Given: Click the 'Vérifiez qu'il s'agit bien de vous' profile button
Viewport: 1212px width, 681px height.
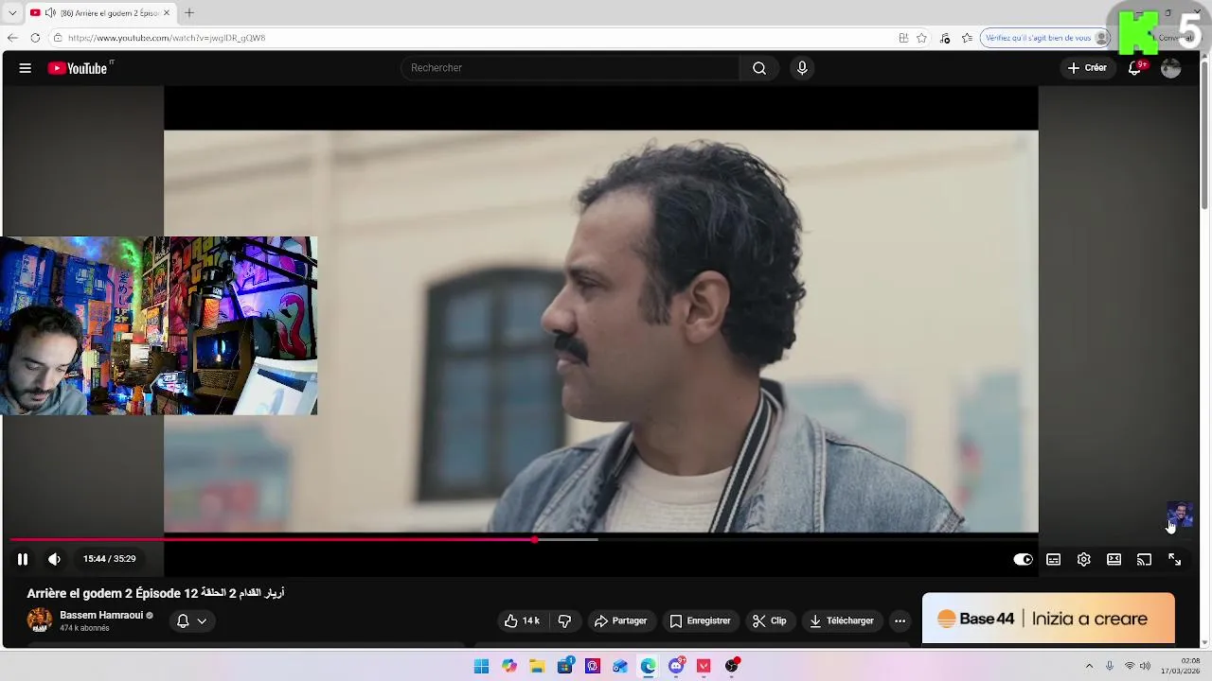Looking at the screenshot, I should 1045,38.
